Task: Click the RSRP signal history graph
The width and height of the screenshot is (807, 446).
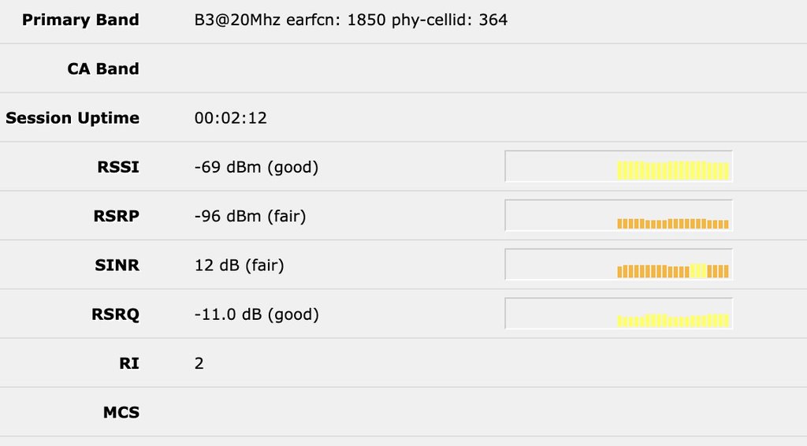Action: [619, 215]
